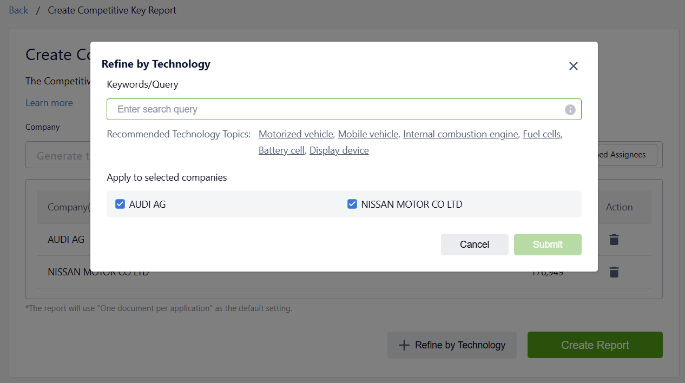Uncheck the AUDI AG checkbox

pyautogui.click(x=120, y=204)
